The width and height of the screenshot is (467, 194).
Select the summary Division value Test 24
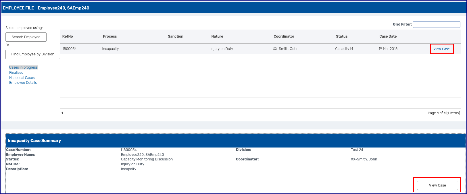(357, 150)
